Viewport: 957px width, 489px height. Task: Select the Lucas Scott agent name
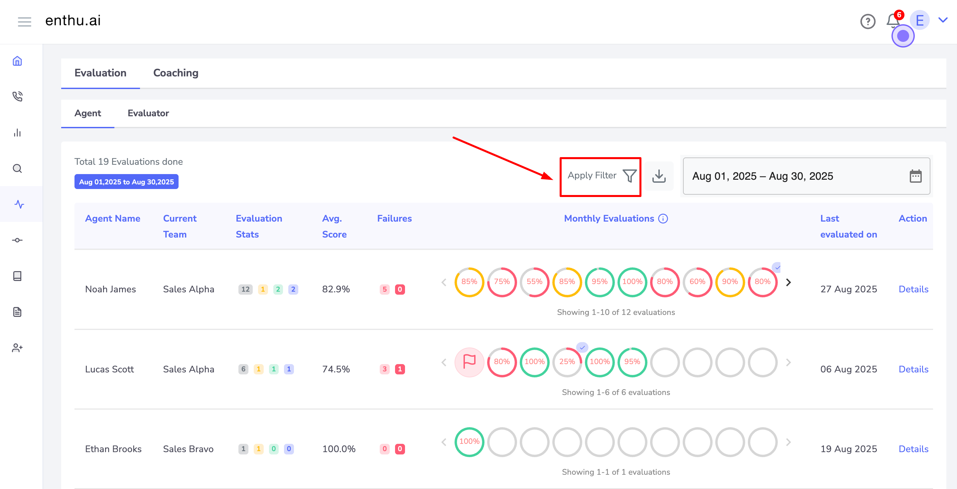pyautogui.click(x=109, y=369)
